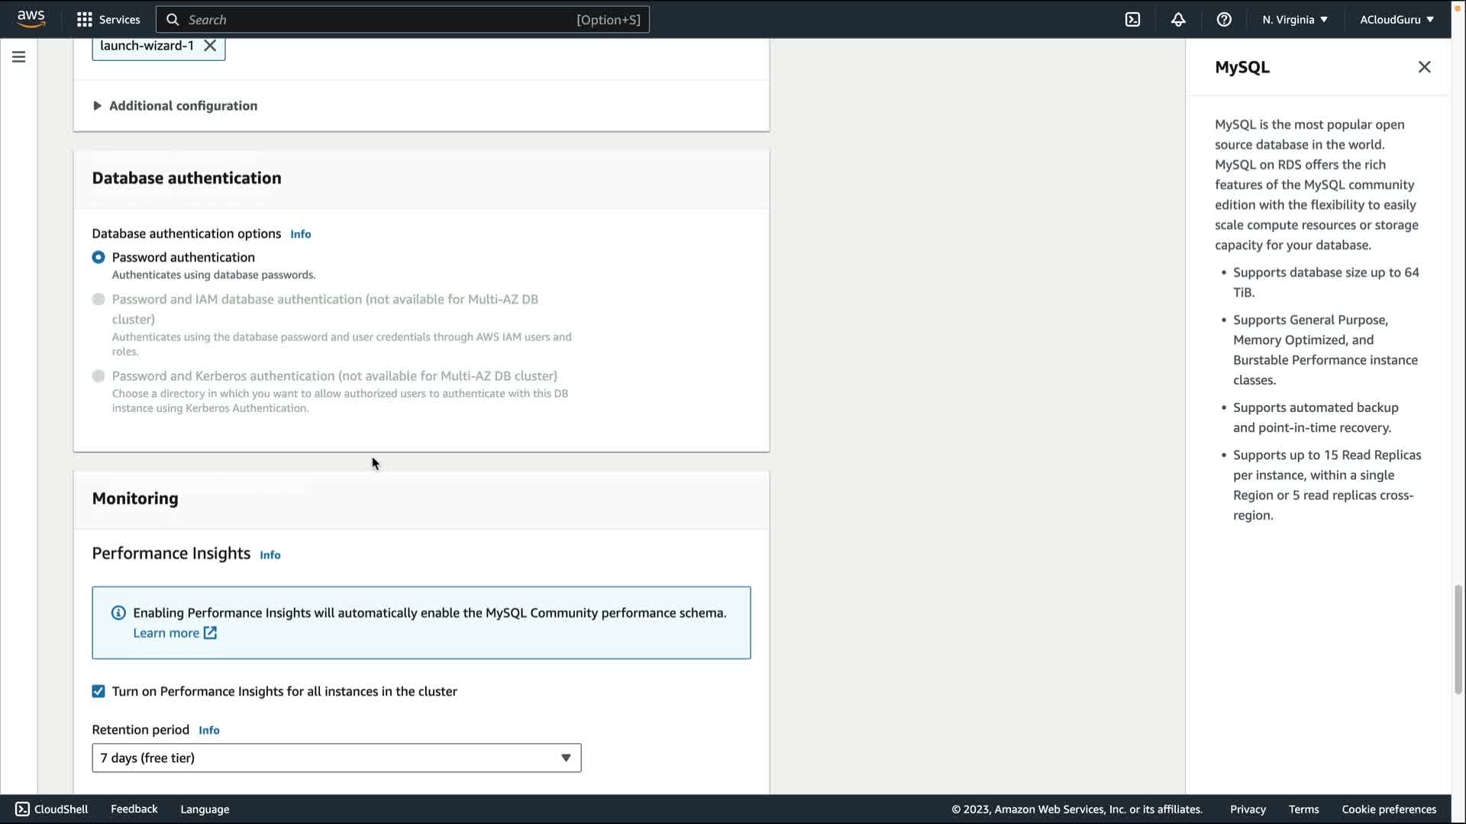The height and width of the screenshot is (824, 1466).
Task: Uncheck Turn on Performance Insights checkbox
Action: pos(98,691)
